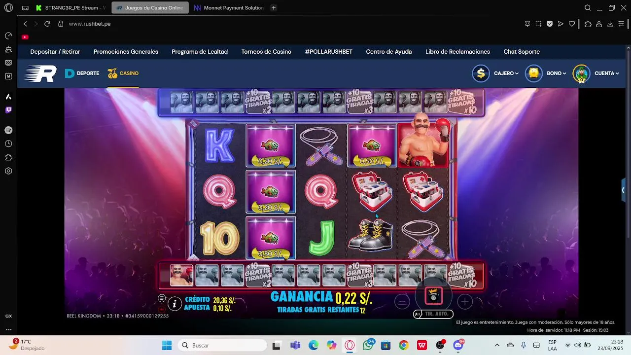Open WhatsApp from the taskbar
This screenshot has height=355, width=631.
368,345
